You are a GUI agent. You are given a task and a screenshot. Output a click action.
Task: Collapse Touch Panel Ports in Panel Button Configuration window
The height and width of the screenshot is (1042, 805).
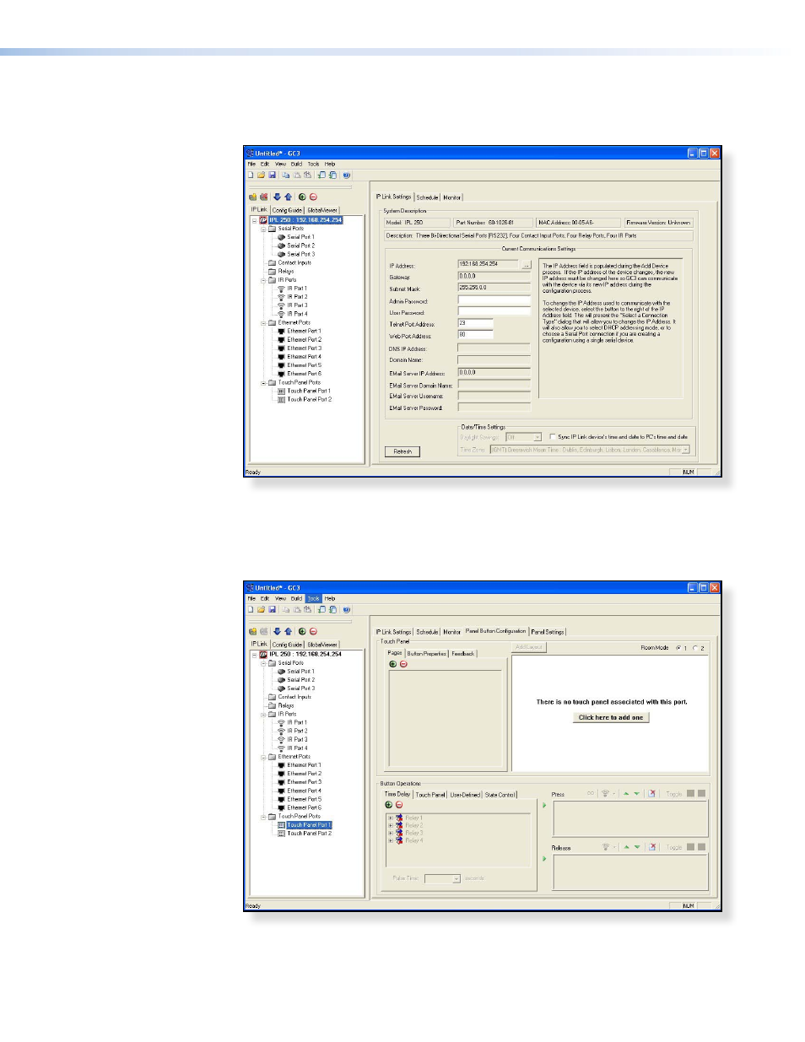pyautogui.click(x=263, y=817)
